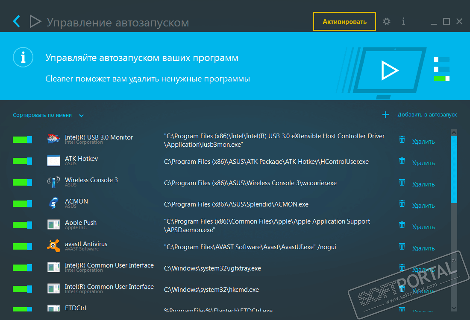470x320 pixels.
Task: Click trash icon for ATK Hotkey
Action: coord(402,161)
